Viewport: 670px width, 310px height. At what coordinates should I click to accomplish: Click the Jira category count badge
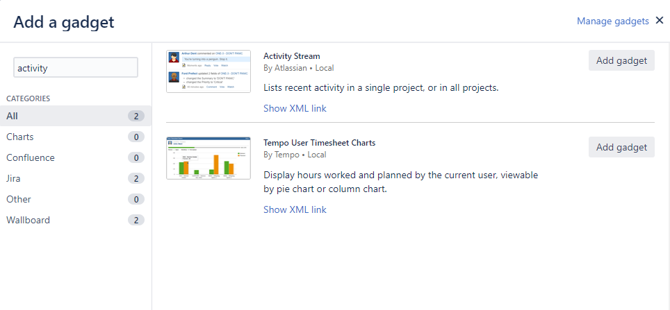(136, 178)
